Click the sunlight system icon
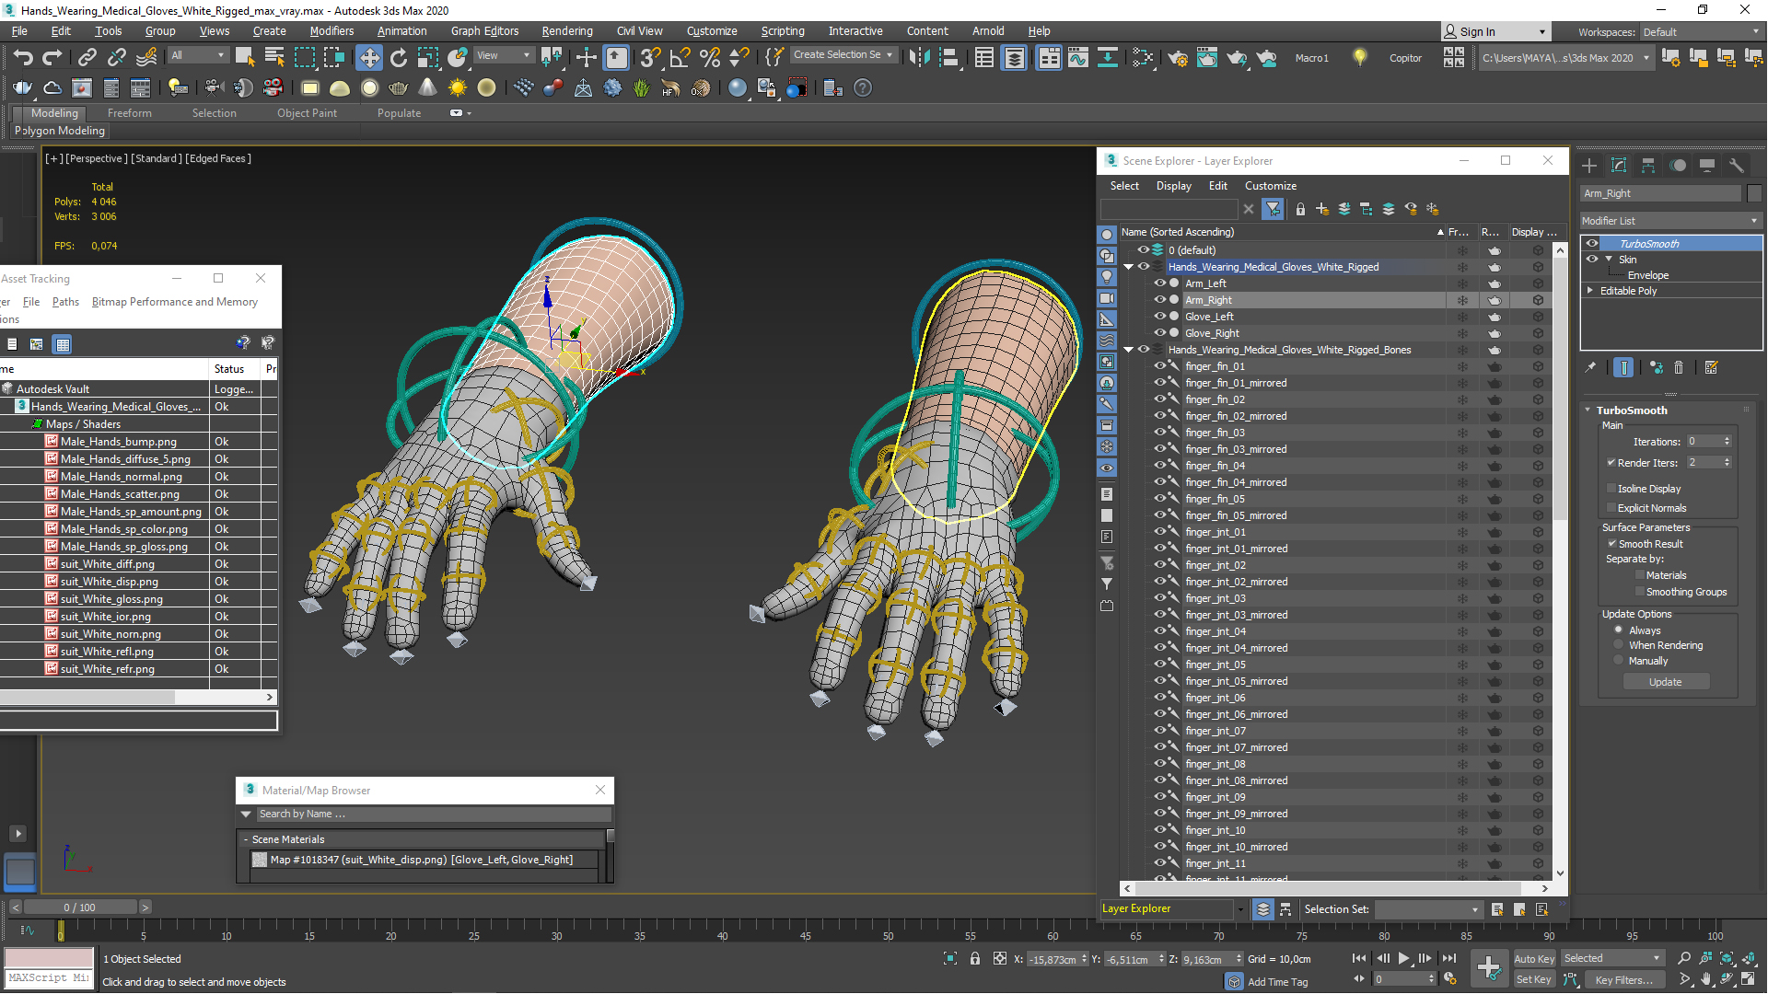 pyautogui.click(x=458, y=88)
